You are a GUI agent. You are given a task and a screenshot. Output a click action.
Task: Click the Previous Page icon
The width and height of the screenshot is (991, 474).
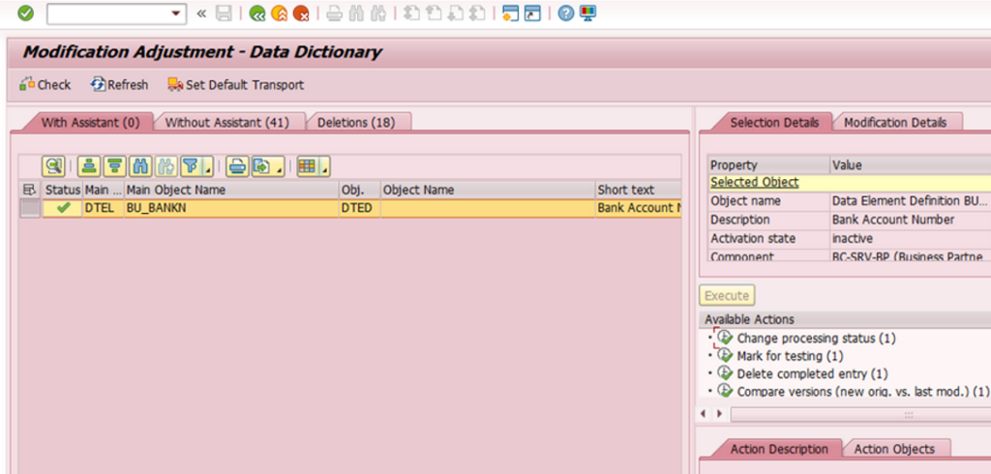434,14
